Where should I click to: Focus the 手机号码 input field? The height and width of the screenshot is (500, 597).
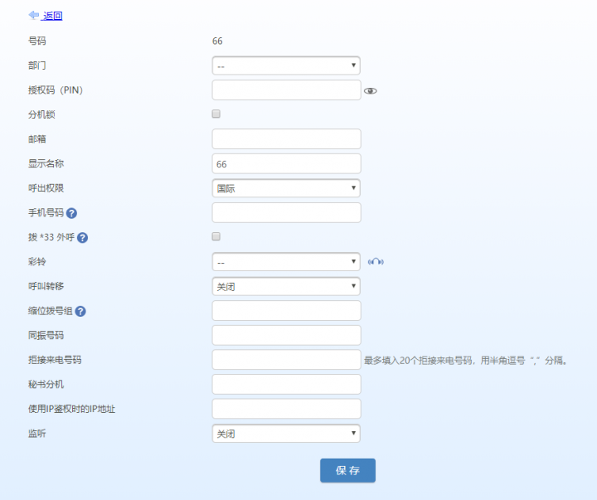[x=286, y=212]
